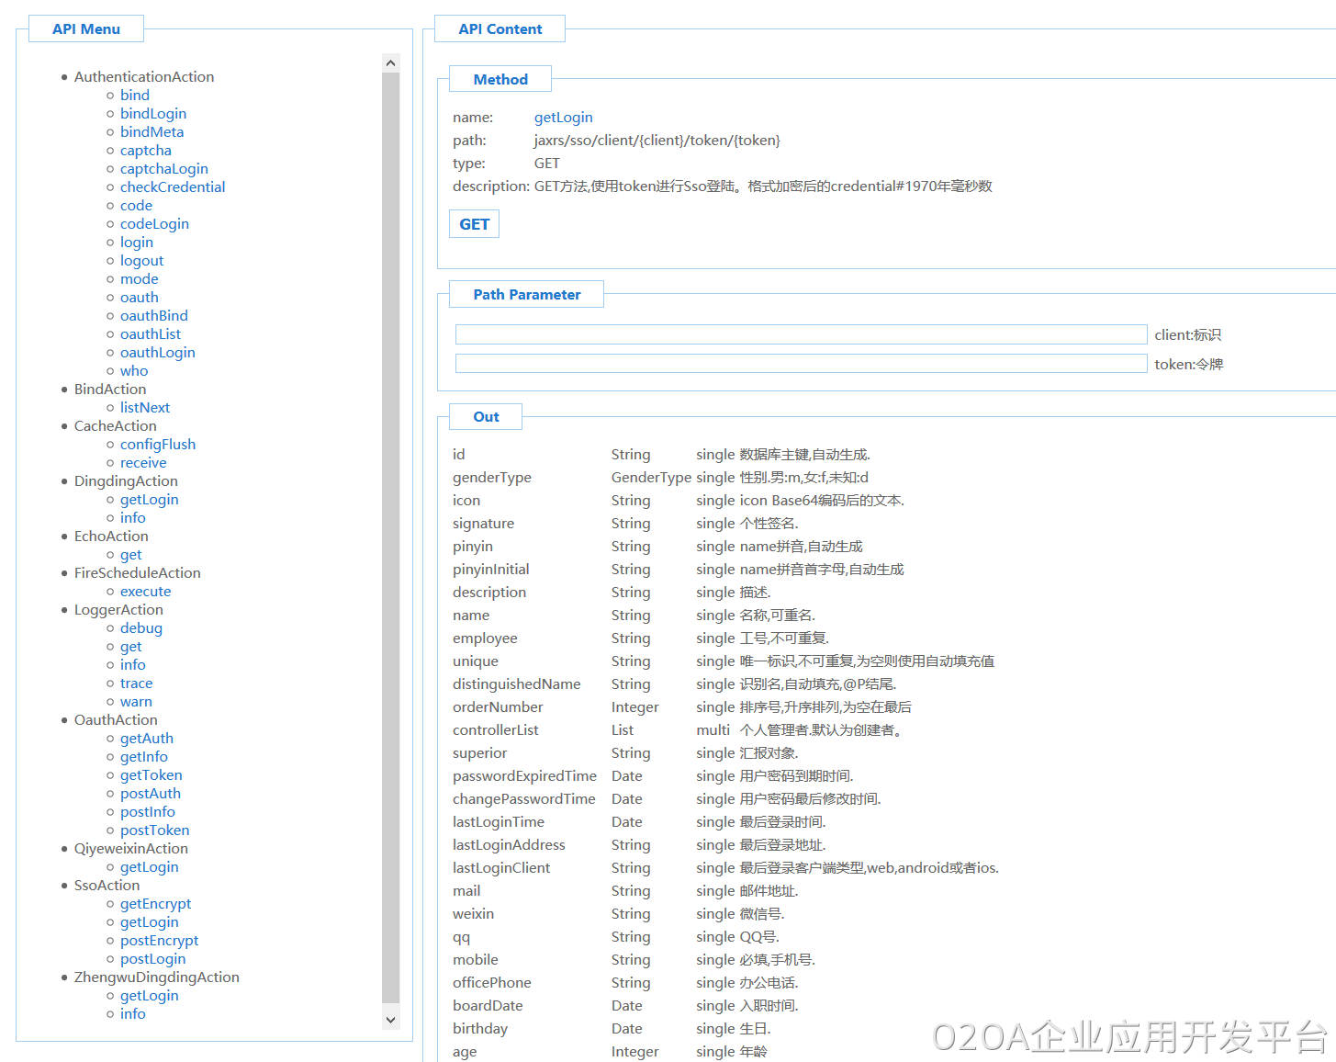The image size is (1336, 1062).
Task: Open configFlush under CacheAction
Action: point(157,444)
